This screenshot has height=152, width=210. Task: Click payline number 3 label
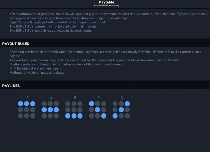75,97
